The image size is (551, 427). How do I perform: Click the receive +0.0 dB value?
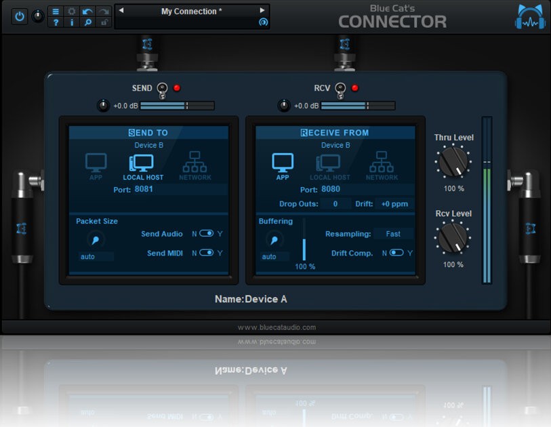coord(306,106)
